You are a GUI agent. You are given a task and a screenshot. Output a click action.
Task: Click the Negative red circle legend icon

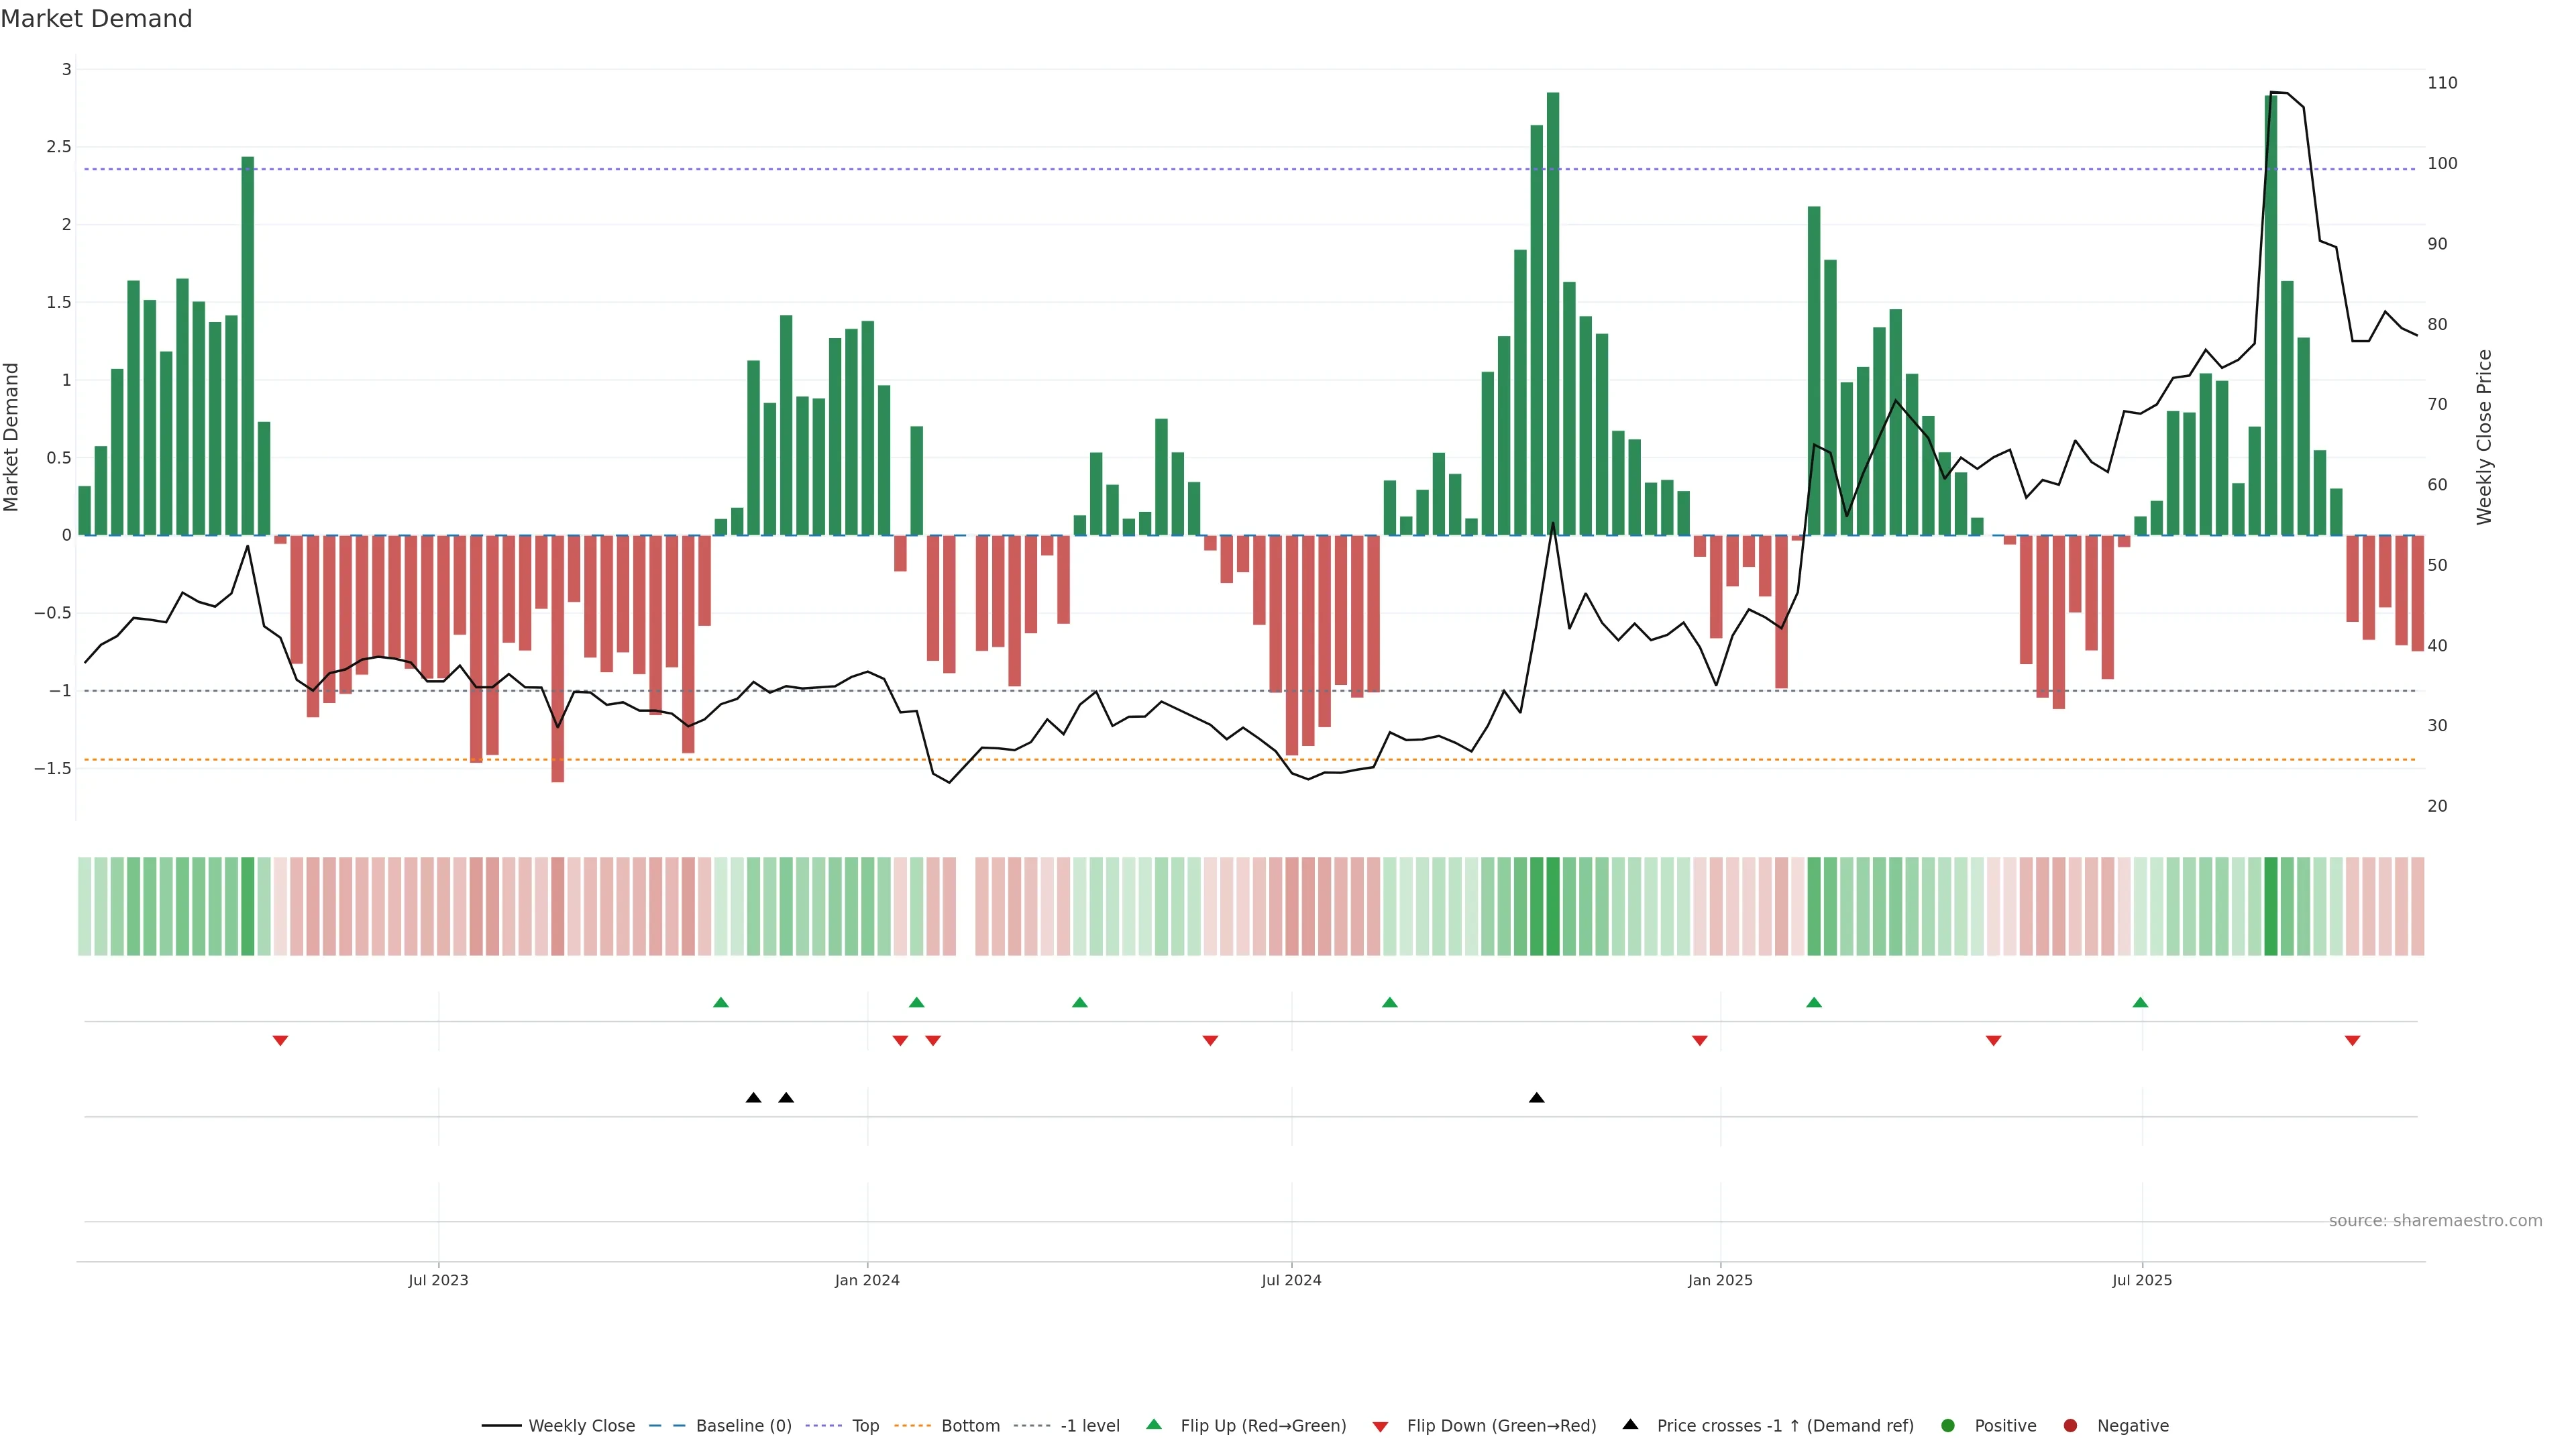point(2070,1426)
